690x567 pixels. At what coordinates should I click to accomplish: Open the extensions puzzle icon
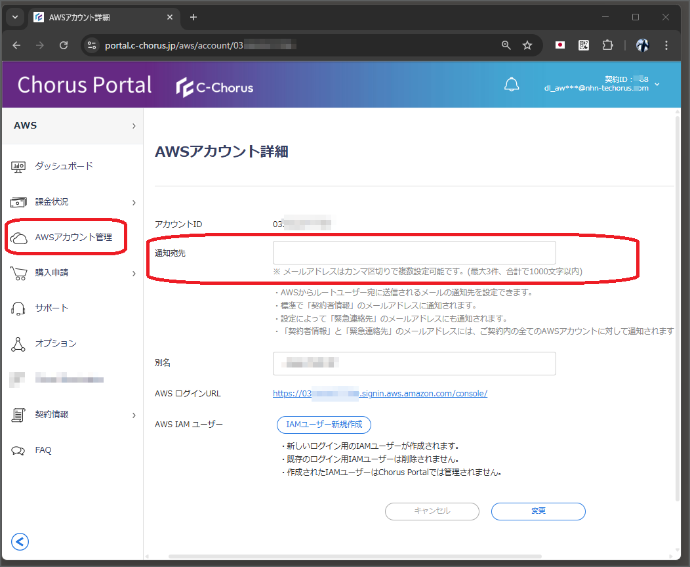[607, 45]
